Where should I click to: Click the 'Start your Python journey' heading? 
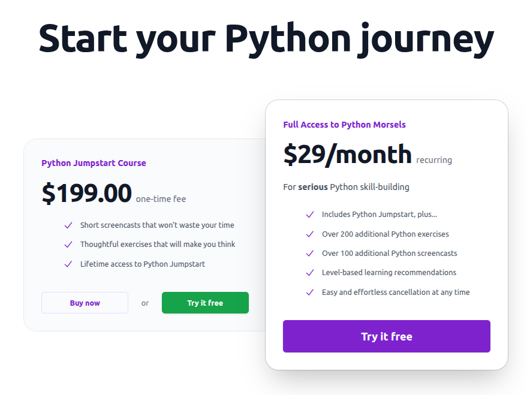click(266, 37)
